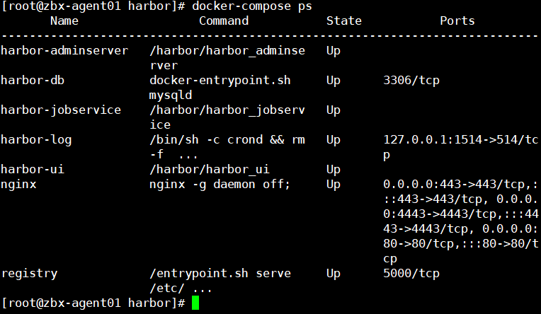The height and width of the screenshot is (314, 541).
Task: Click '/harbor/harbor_adminse' command text
Action: [227, 51]
